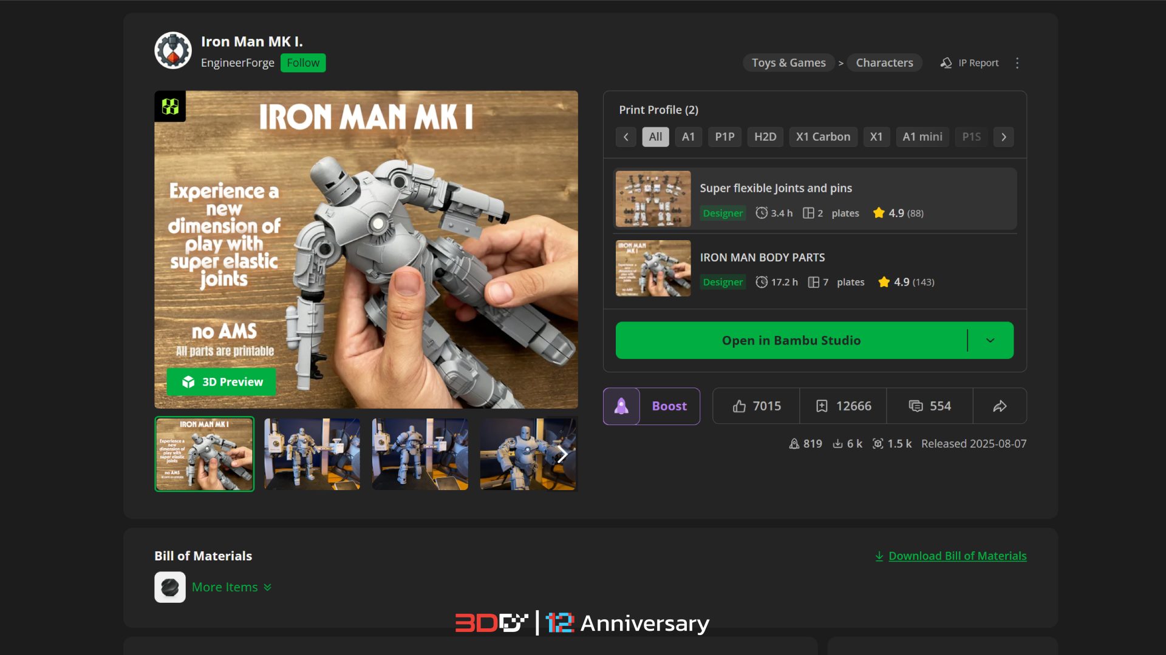Expand Open in Bambu Studio dropdown arrow

pyautogui.click(x=990, y=341)
